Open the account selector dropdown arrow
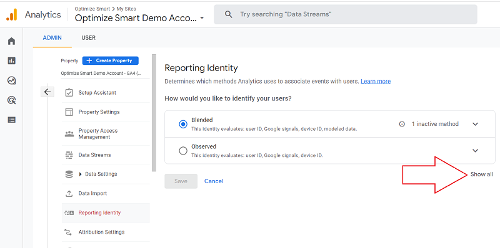500x248 pixels. coord(202,19)
